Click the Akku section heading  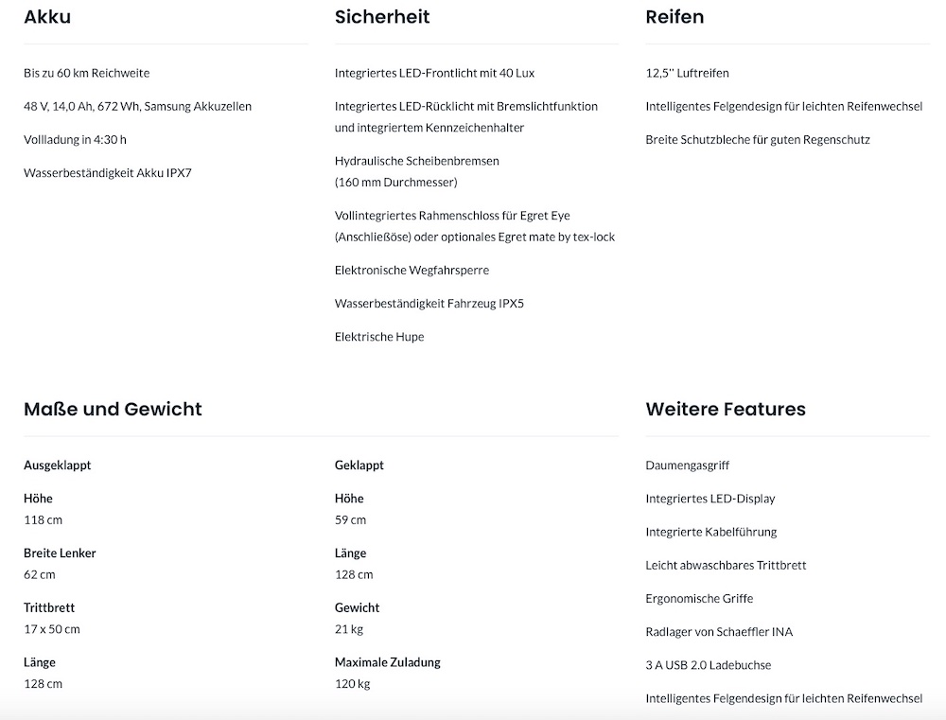47,17
